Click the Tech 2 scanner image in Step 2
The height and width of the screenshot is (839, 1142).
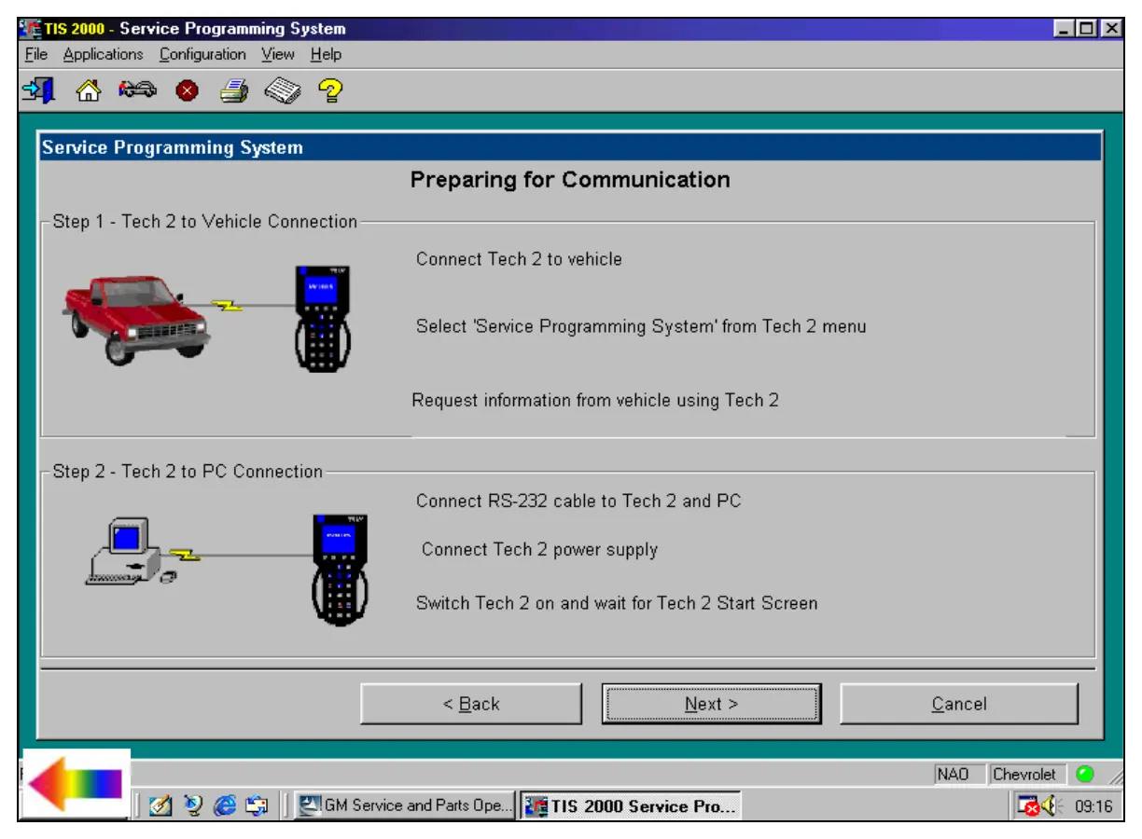click(x=341, y=569)
